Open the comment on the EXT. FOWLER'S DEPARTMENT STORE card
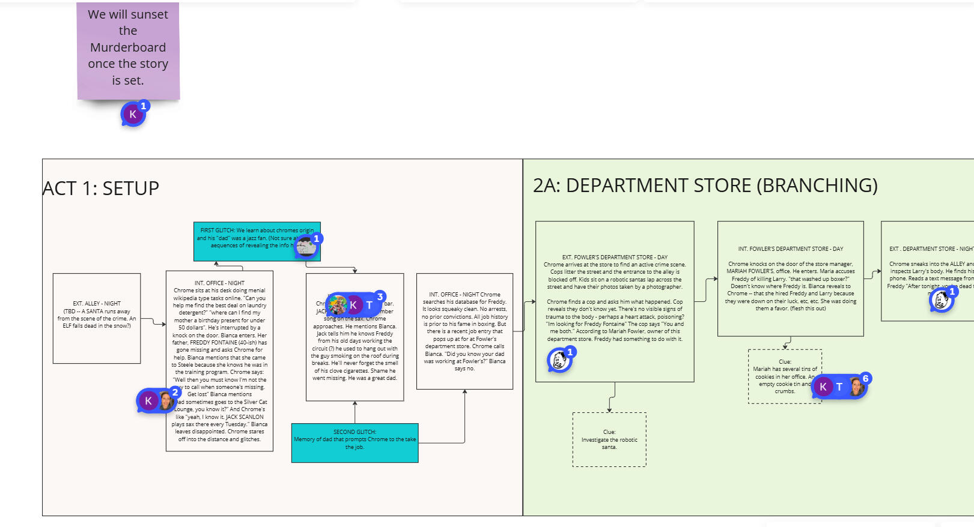This screenshot has height=527, width=974. (x=559, y=360)
